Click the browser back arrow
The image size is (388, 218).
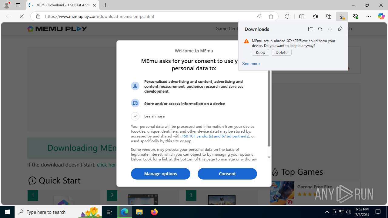(8, 16)
